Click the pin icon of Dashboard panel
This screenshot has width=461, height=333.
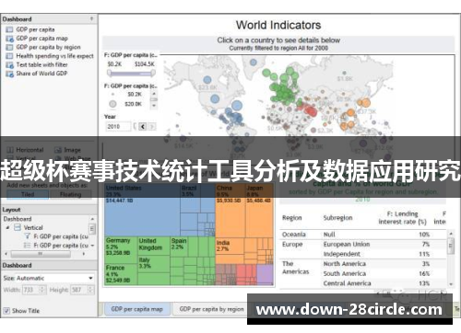coord(91,19)
